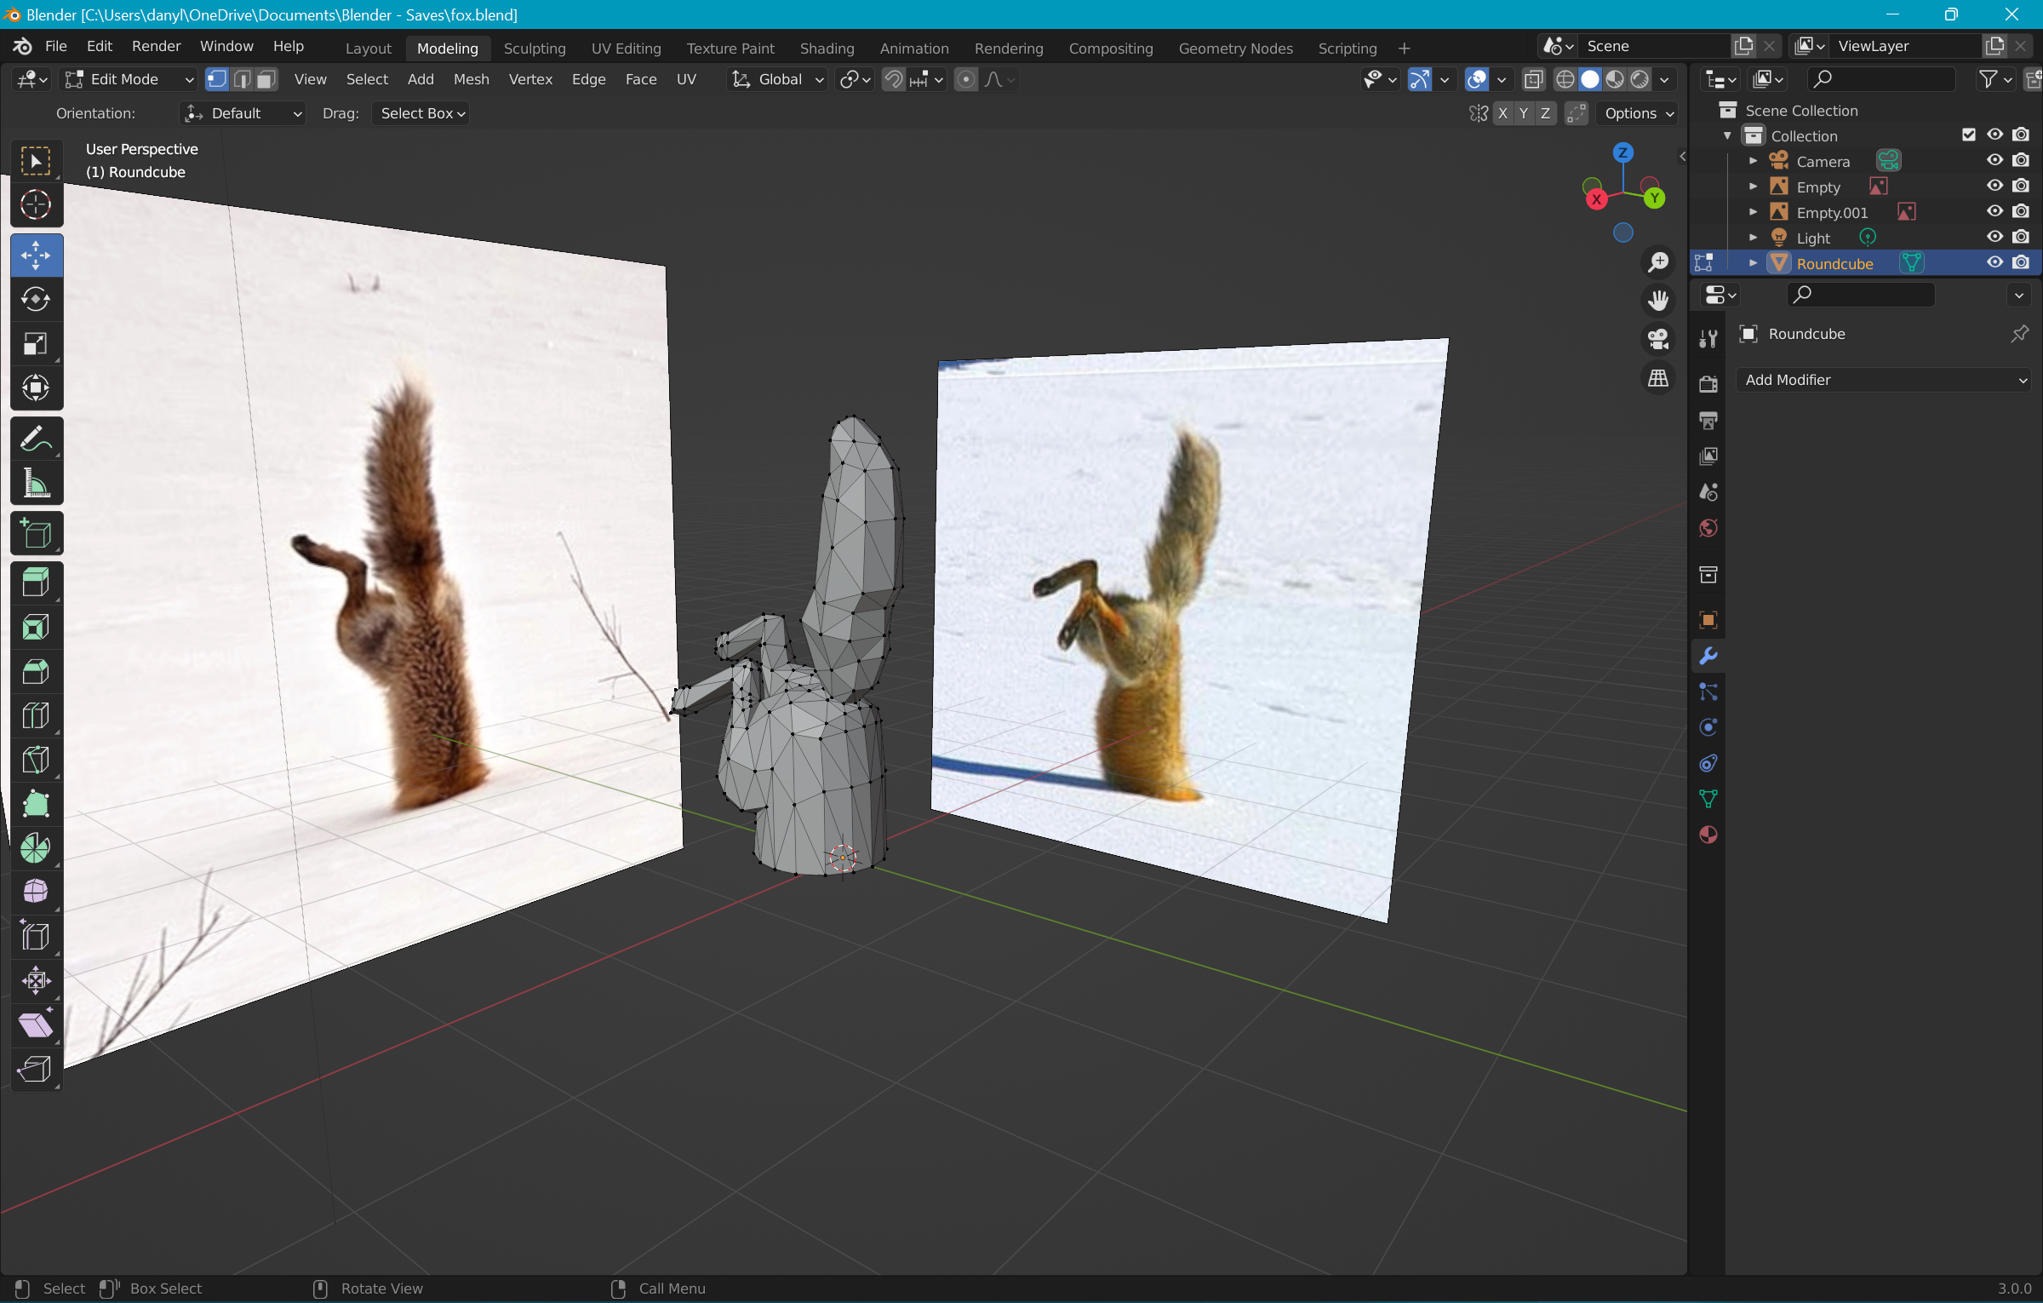This screenshot has width=2043, height=1303.
Task: Select the Bevel tool
Action: point(36,672)
